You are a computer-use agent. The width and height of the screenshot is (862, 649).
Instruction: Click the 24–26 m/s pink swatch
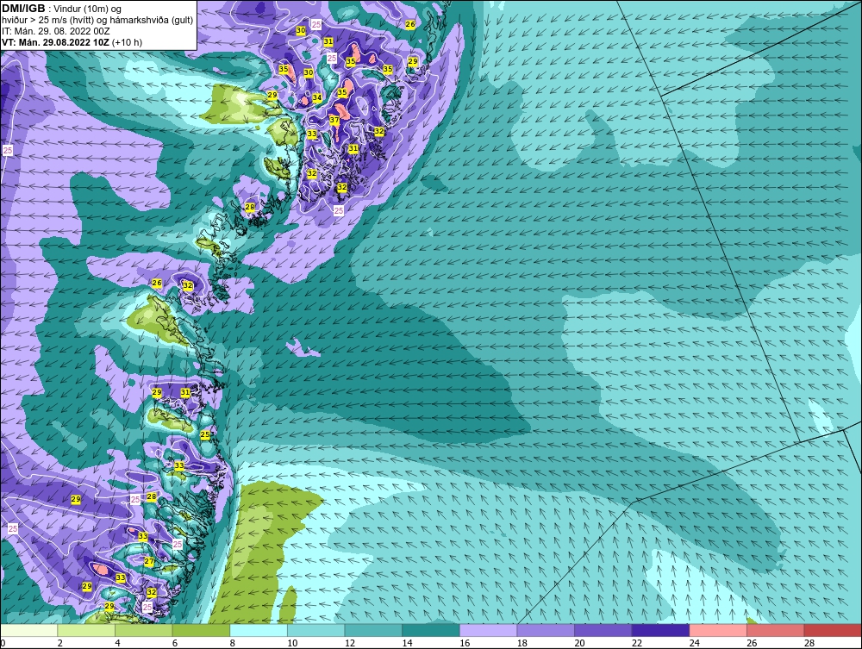pos(718,630)
